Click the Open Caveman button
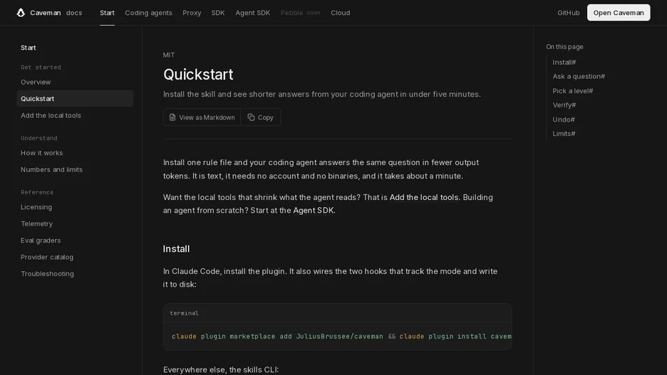The width and height of the screenshot is (667, 375). [619, 13]
